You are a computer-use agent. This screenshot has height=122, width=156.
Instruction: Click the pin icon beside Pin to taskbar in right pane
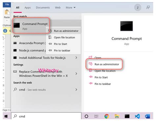tap(91, 83)
